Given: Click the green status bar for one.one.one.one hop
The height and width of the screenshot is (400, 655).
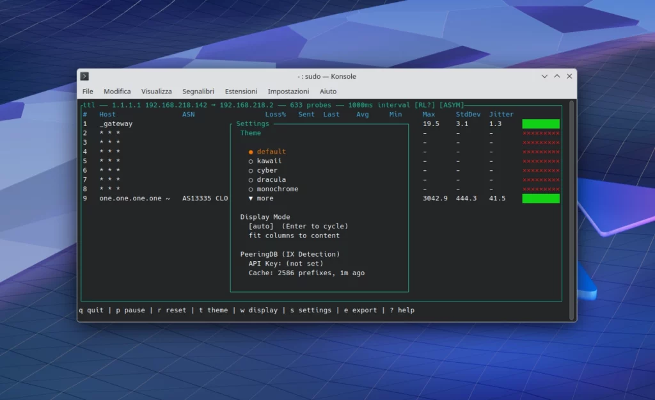Looking at the screenshot, I should [541, 198].
